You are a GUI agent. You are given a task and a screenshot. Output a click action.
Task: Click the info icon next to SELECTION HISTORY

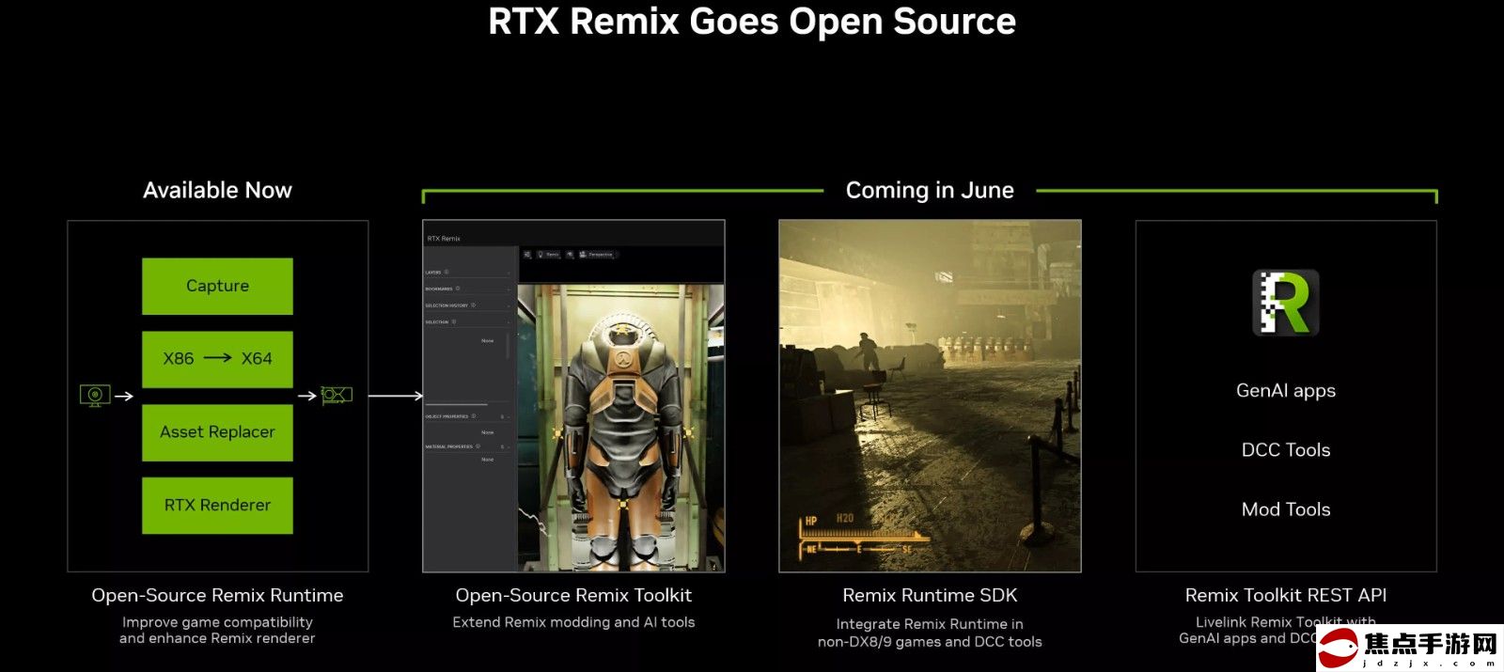click(x=473, y=305)
